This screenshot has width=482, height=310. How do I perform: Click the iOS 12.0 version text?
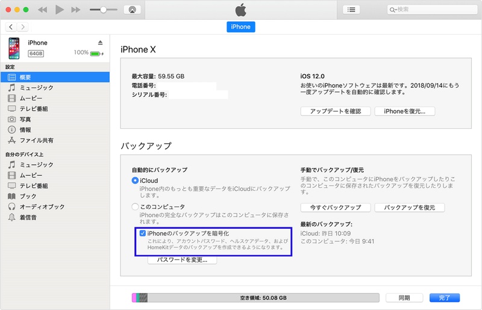(x=312, y=76)
